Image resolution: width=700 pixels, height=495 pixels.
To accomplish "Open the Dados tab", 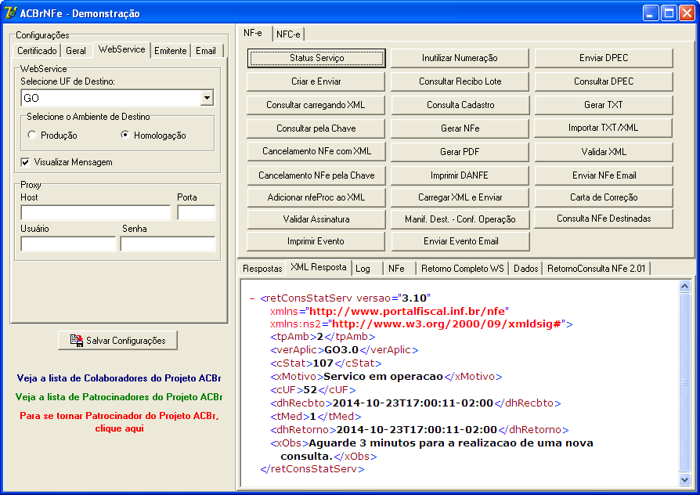I will pyautogui.click(x=525, y=269).
